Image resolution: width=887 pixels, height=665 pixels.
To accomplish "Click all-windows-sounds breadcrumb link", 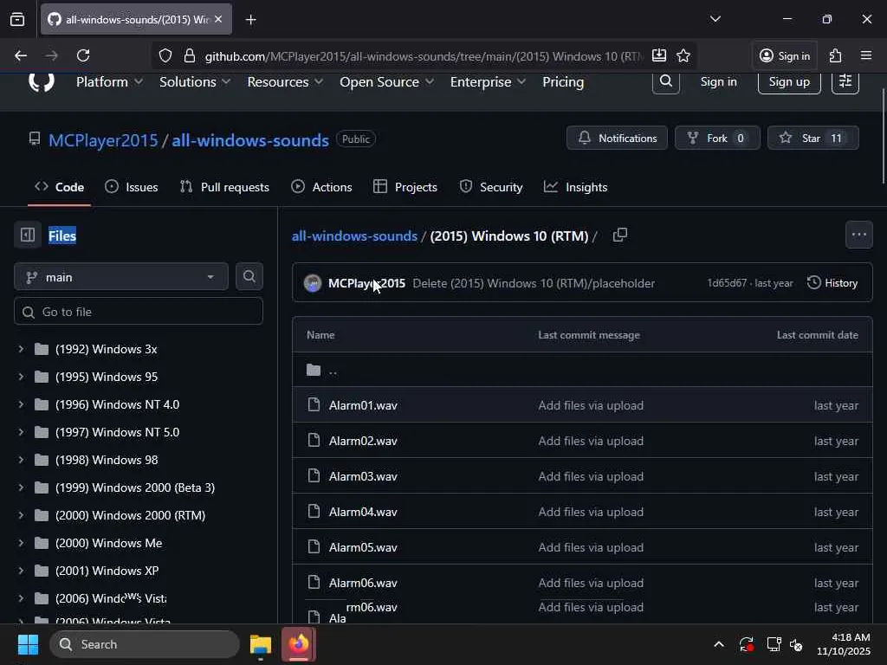I will tap(354, 236).
